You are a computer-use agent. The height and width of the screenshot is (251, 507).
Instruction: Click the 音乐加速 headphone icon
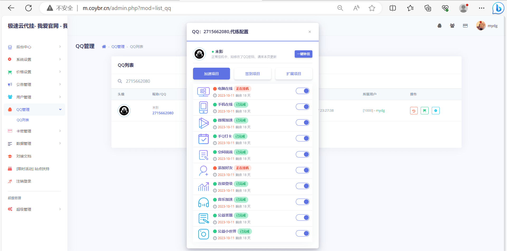(203, 203)
